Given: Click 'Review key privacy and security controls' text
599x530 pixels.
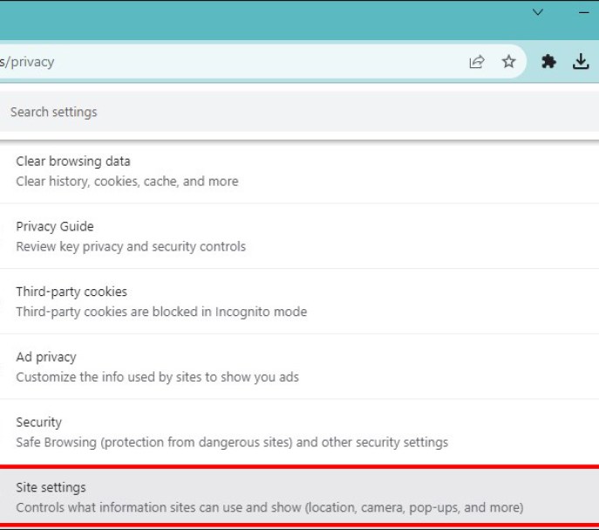Looking at the screenshot, I should coord(131,246).
